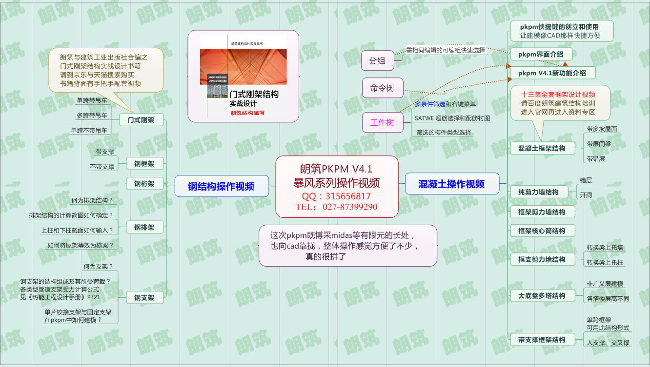
Task: Select the central topic 朗筑PKPM V4.1
Action: click(337, 187)
